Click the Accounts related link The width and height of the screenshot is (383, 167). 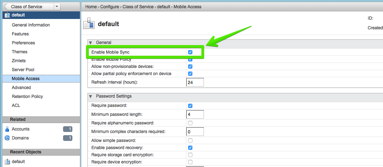tap(20, 129)
